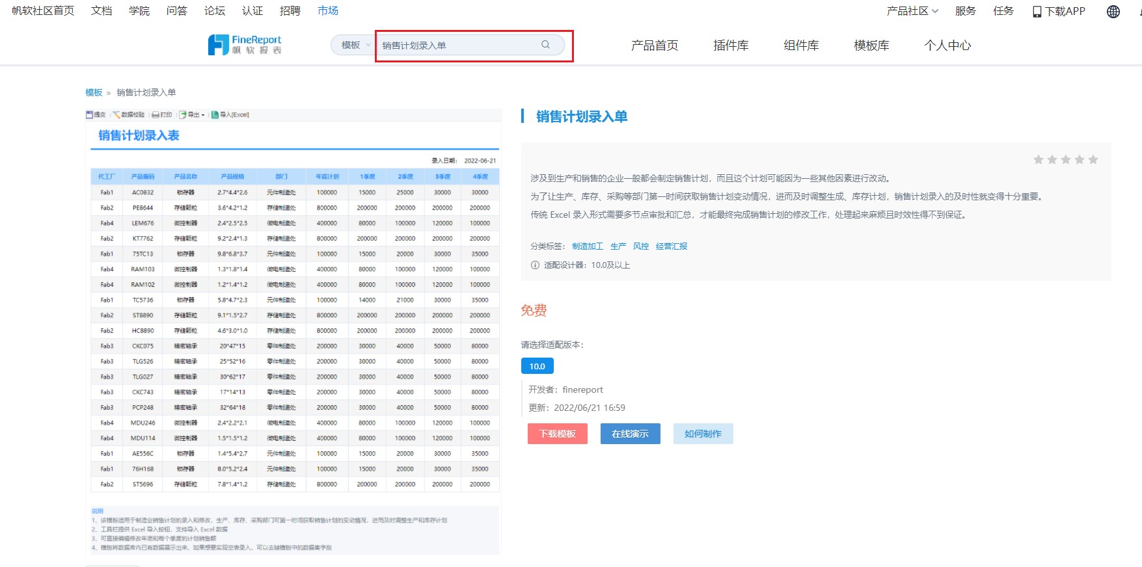This screenshot has height=567, width=1142.
Task: Open the 招聘 menu item
Action: coord(290,11)
